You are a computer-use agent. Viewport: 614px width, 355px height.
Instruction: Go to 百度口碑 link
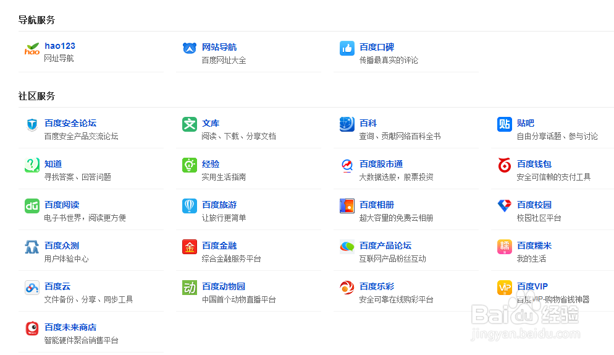pyautogui.click(x=377, y=47)
